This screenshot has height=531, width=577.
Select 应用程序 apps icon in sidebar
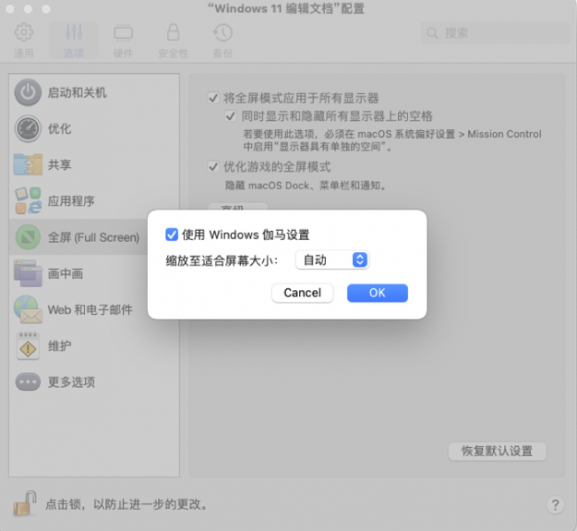click(27, 201)
